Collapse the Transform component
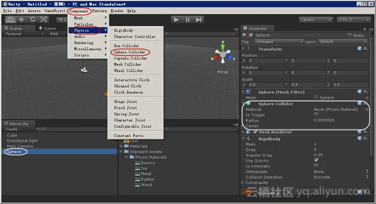 point(243,49)
